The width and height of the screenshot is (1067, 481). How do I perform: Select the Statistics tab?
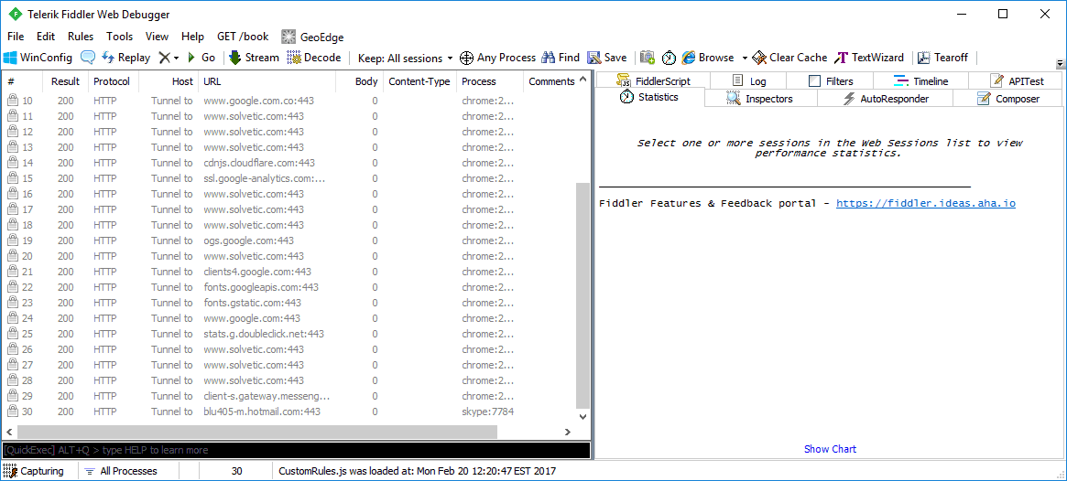(650, 97)
